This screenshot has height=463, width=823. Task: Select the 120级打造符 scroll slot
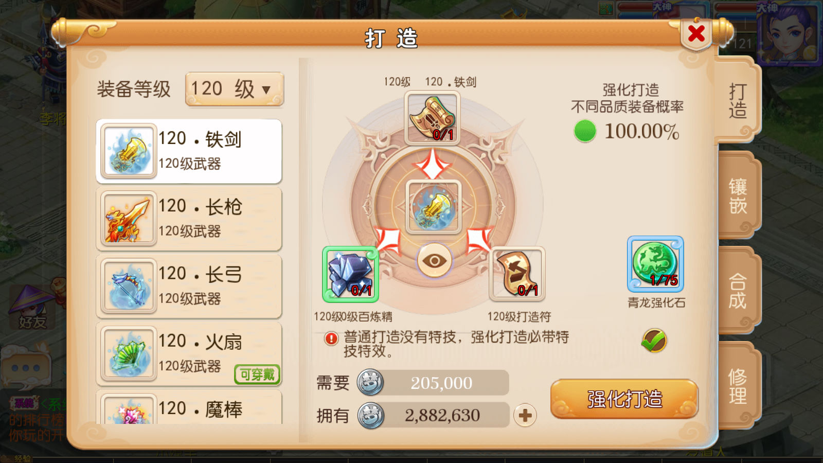pos(517,274)
